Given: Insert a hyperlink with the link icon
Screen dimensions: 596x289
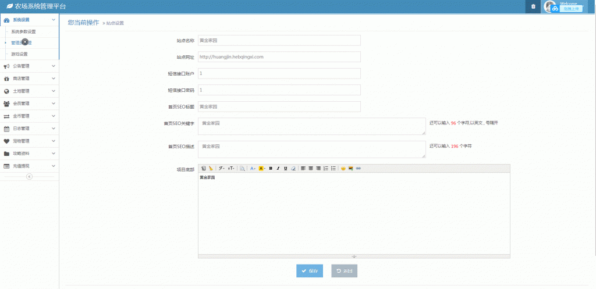Looking at the screenshot, I should (x=359, y=169).
